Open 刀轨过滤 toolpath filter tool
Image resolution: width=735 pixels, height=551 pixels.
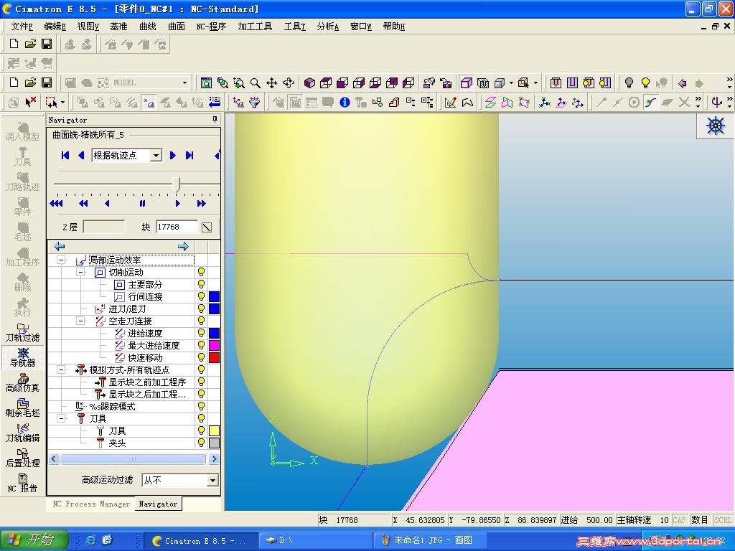click(22, 331)
